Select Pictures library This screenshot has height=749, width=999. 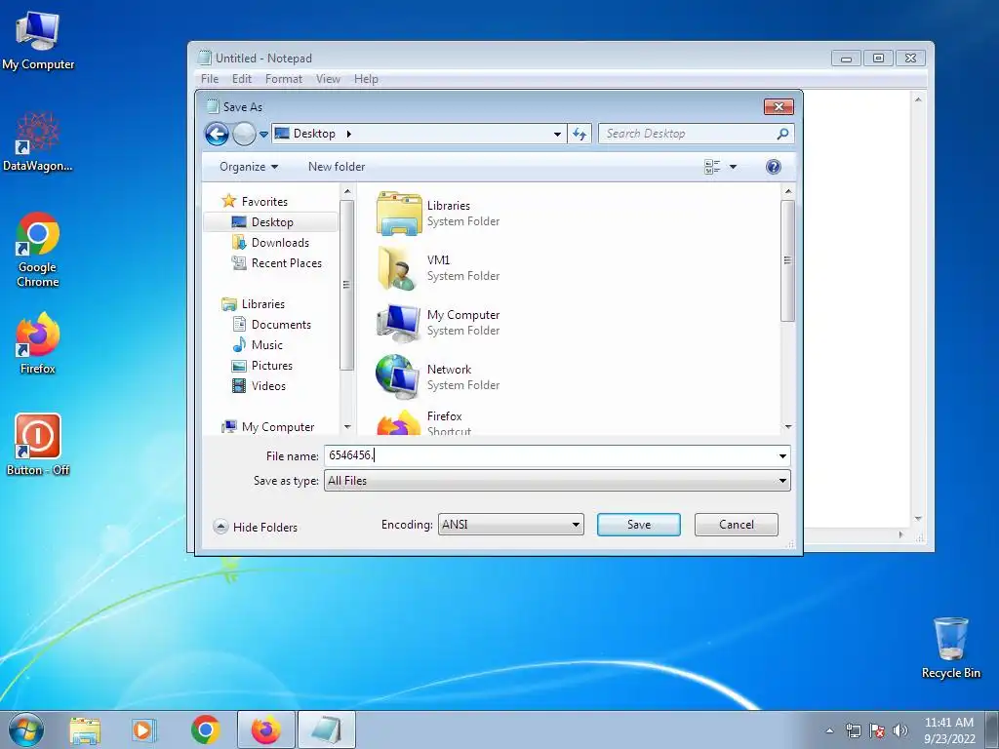click(271, 366)
